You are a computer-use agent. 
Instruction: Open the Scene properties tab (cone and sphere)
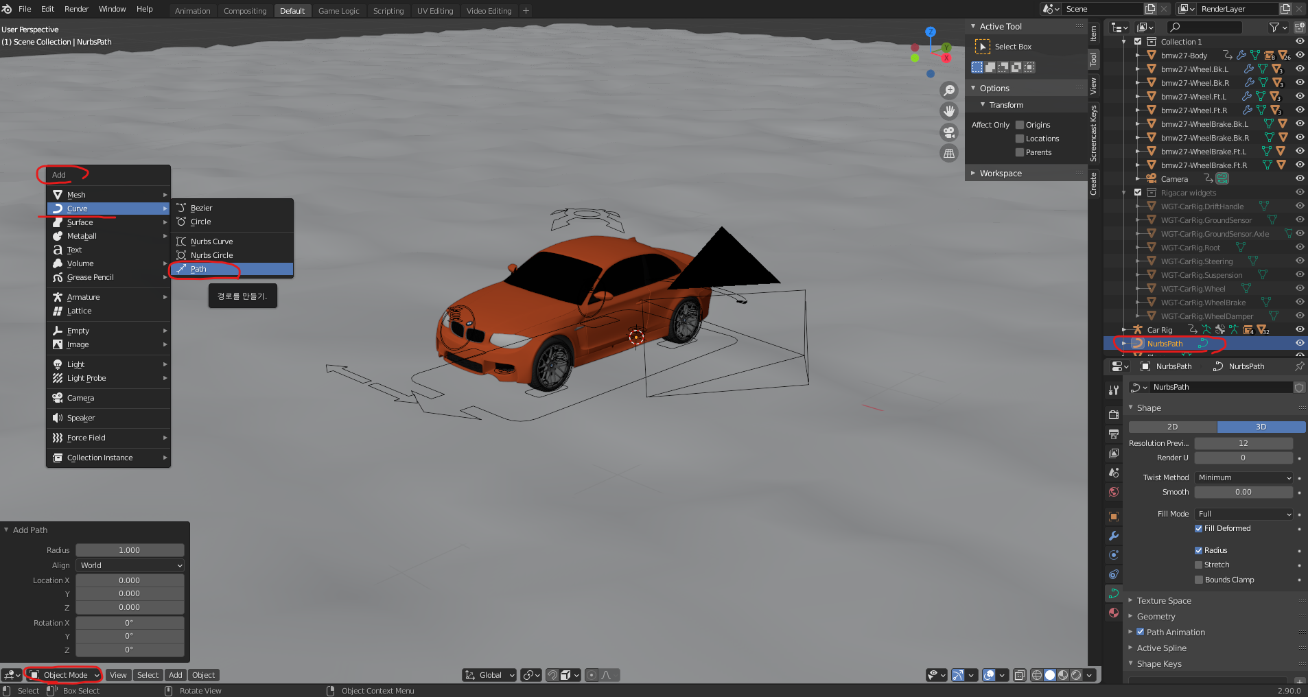pos(1114,473)
